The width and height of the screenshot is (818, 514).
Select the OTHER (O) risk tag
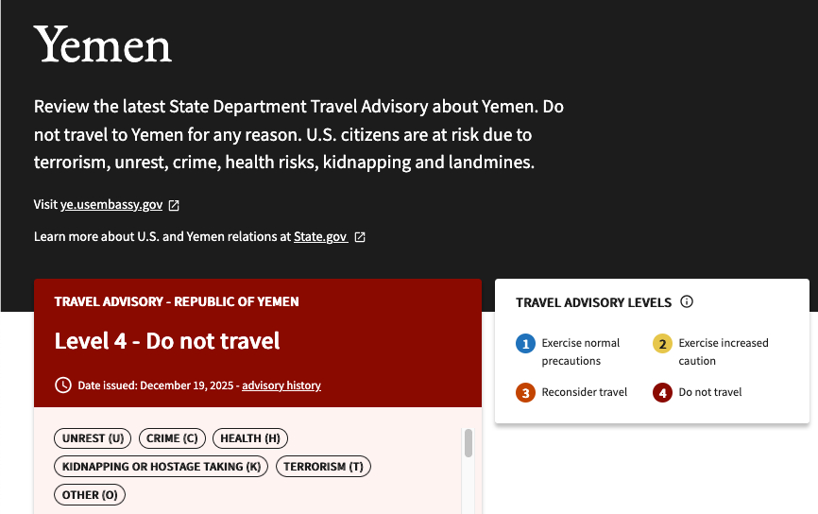coord(90,495)
